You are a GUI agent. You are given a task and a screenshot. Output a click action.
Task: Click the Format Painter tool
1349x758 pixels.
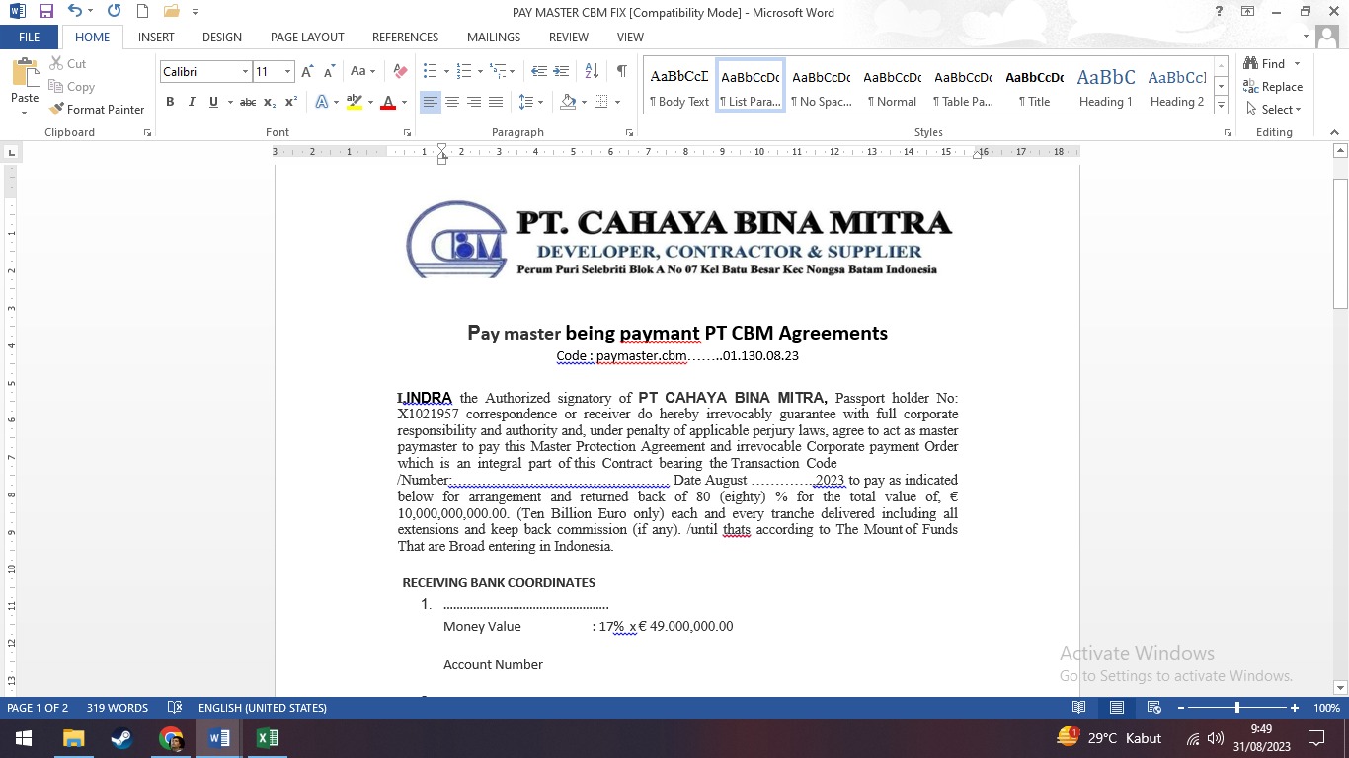(x=97, y=110)
